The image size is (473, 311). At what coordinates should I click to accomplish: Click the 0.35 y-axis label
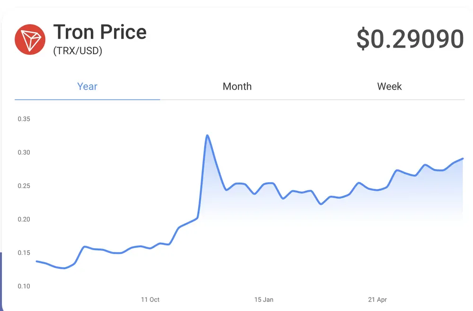coord(24,119)
